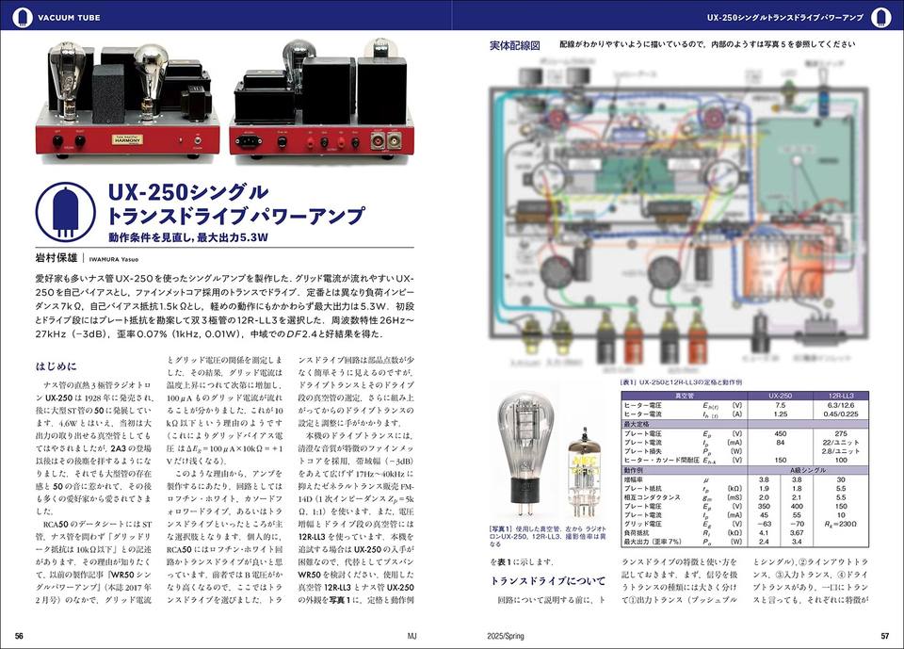This screenshot has height=649, width=904.
Task: Click the '12R-LL3' table column header
Action: [x=841, y=396]
